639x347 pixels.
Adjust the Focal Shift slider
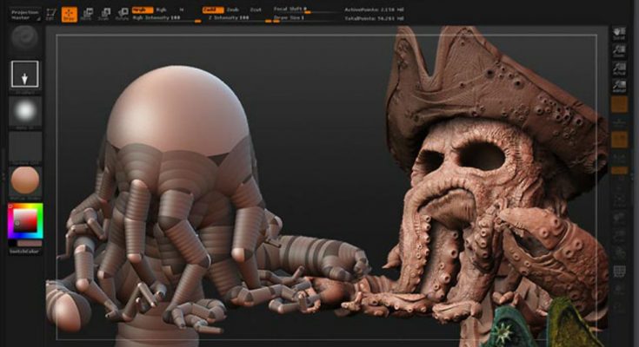coord(306,10)
